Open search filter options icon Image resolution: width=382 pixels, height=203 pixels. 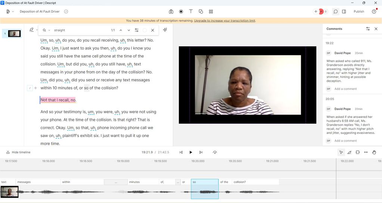tap(137, 30)
